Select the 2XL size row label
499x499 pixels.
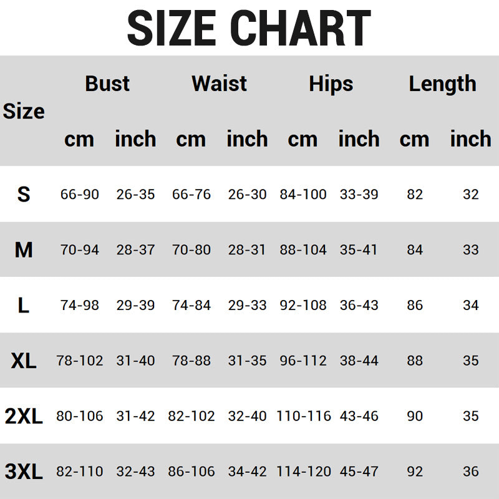(x=24, y=416)
